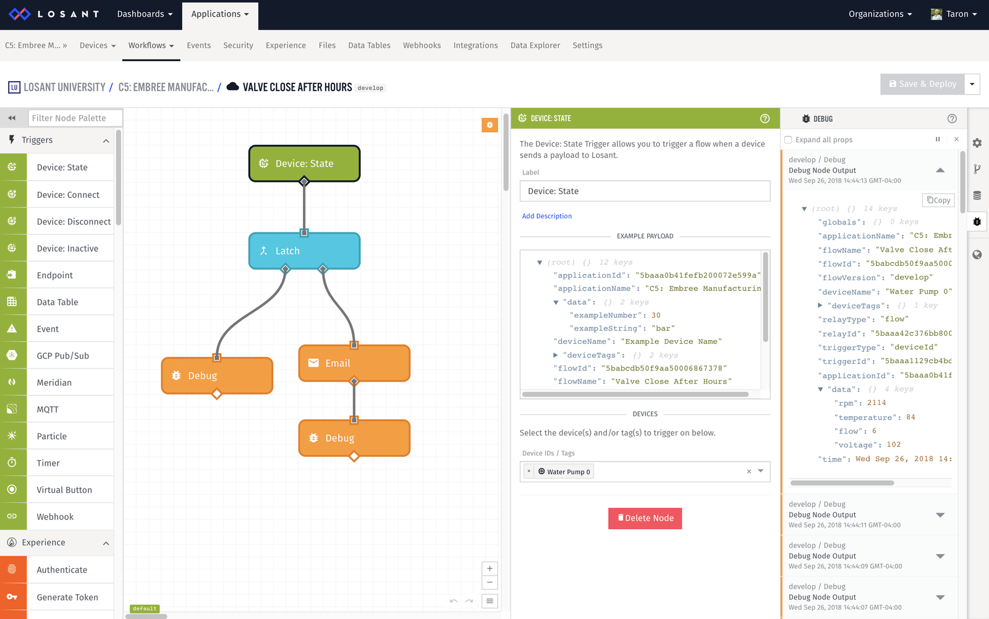
Task: Expand the 14:44:11 Debug Node Output entry
Action: pyautogui.click(x=940, y=514)
